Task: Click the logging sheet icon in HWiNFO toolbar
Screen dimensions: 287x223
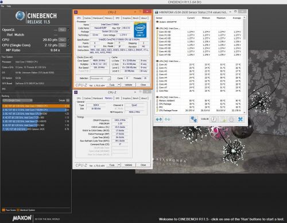Action: [223, 119]
